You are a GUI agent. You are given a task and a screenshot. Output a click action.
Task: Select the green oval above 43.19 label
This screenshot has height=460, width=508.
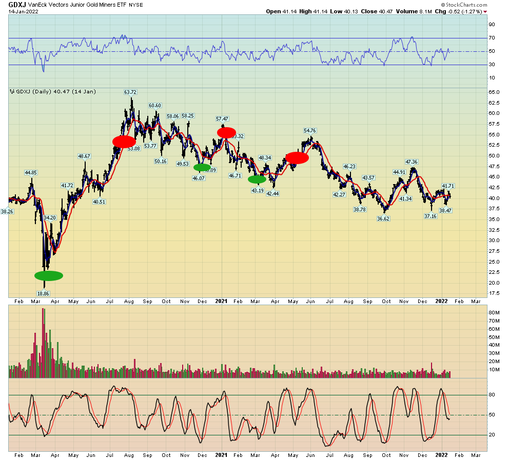click(257, 179)
